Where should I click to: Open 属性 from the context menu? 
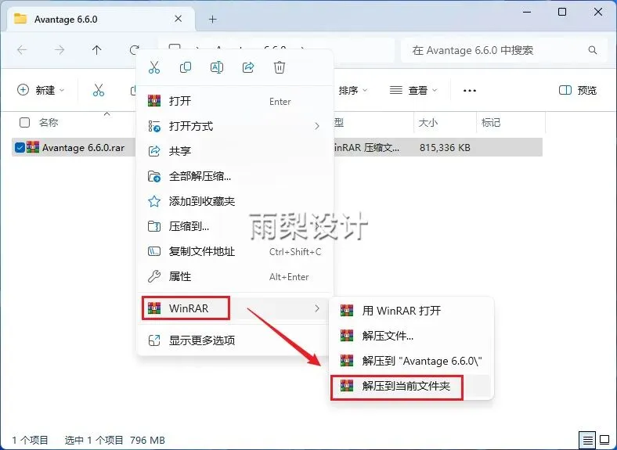pos(235,276)
